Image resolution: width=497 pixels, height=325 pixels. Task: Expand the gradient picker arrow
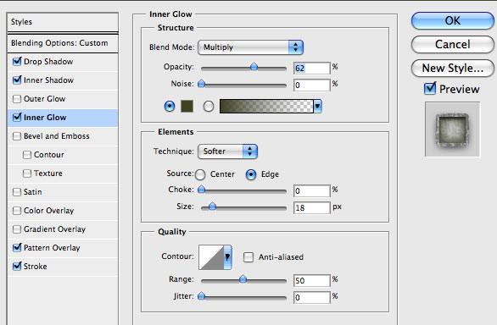pos(317,106)
